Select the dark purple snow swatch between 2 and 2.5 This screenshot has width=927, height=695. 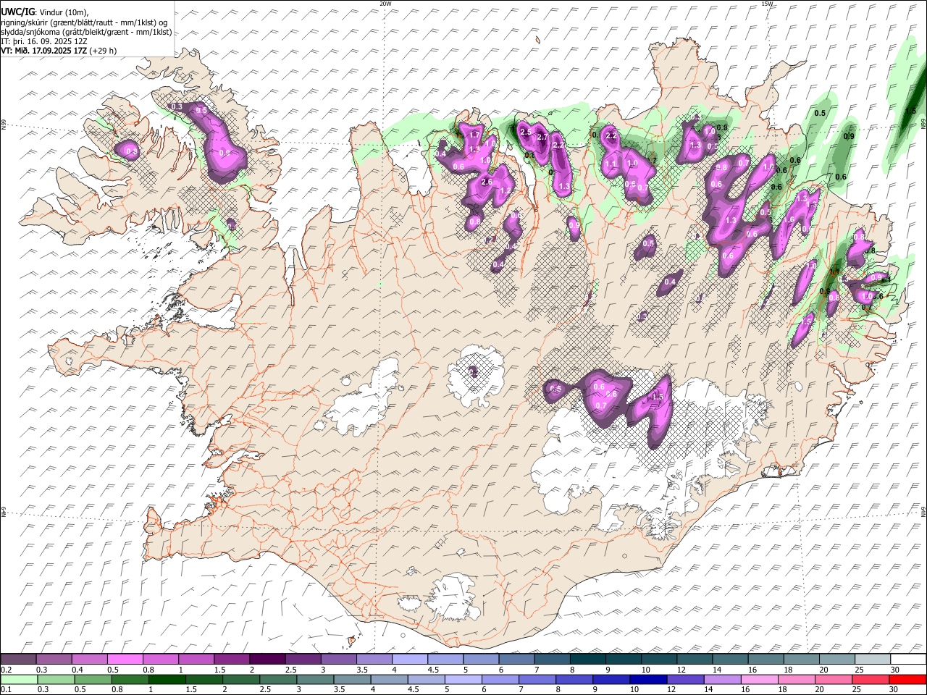(x=267, y=660)
